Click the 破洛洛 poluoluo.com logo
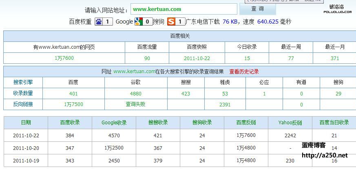Viewport: 356px width, 169px height. (337, 9)
